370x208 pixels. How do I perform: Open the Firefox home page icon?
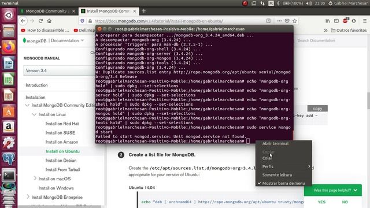[x=49, y=21]
